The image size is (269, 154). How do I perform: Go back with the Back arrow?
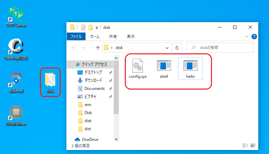click(x=73, y=48)
